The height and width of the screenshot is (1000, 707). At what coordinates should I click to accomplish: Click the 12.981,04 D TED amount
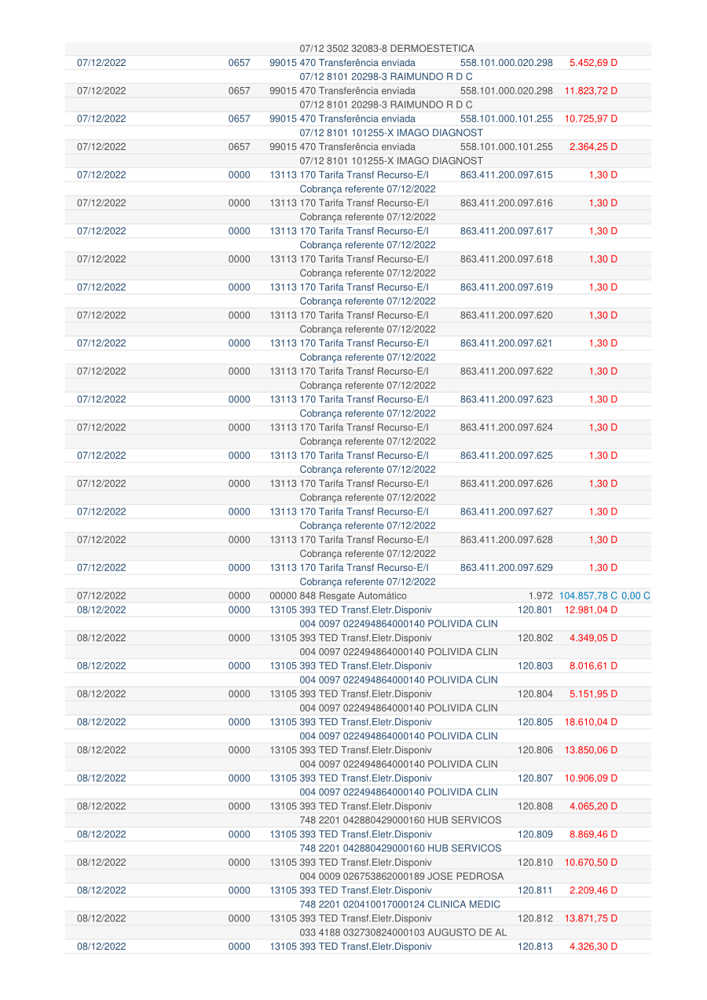pyautogui.click(x=591, y=610)
